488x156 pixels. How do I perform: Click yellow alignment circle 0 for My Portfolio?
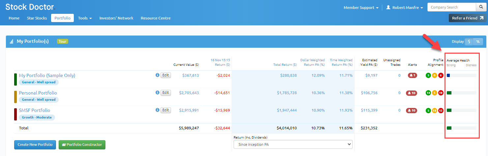[435, 75]
